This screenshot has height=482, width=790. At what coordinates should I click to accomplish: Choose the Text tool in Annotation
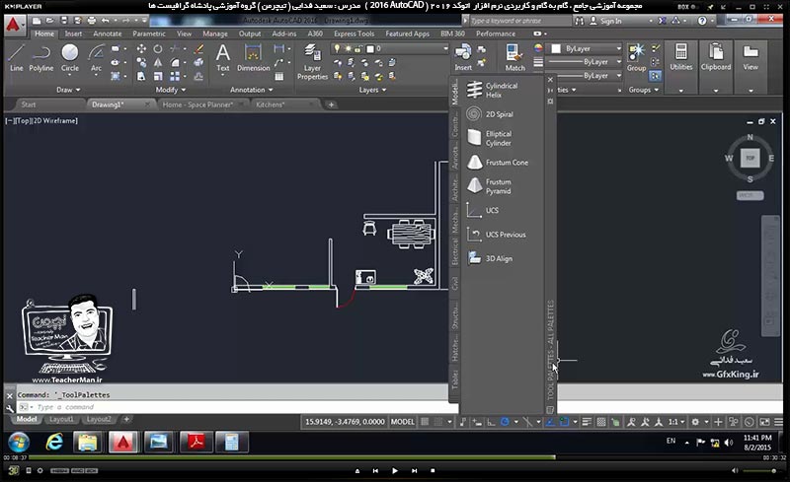[223, 57]
